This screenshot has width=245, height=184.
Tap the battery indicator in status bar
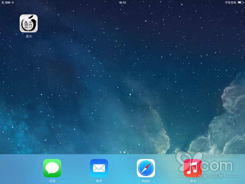coord(241,2)
